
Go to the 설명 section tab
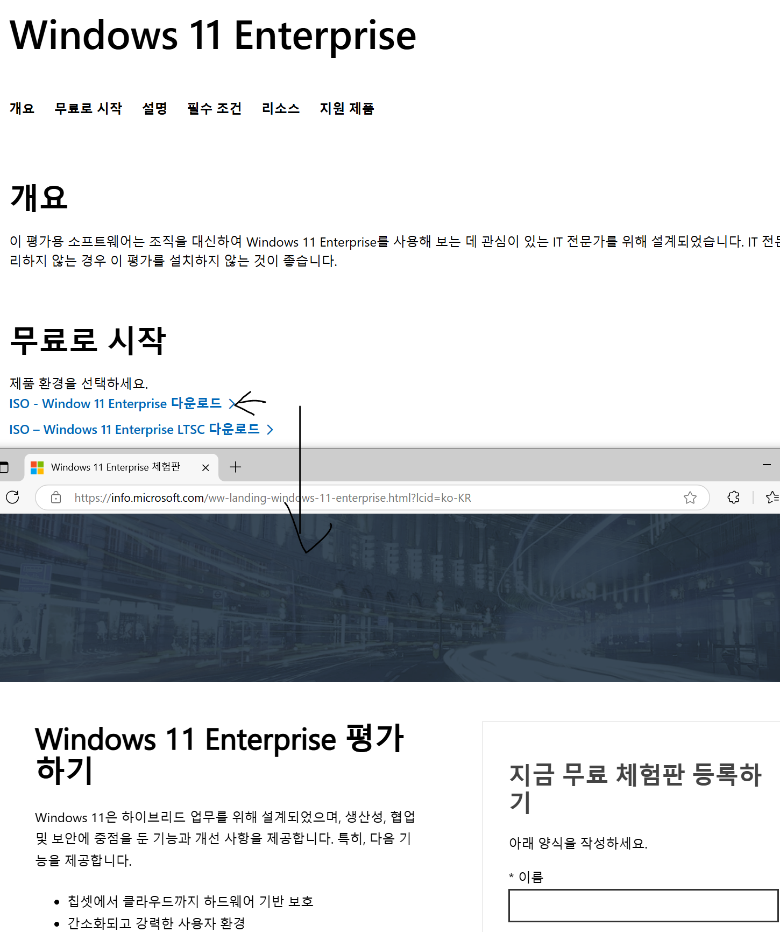coord(155,108)
